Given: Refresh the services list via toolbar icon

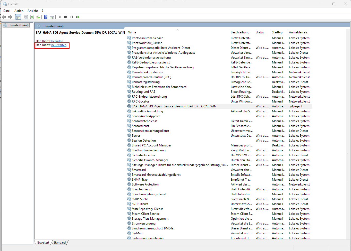Looking at the screenshot, I should (x=32, y=17).
